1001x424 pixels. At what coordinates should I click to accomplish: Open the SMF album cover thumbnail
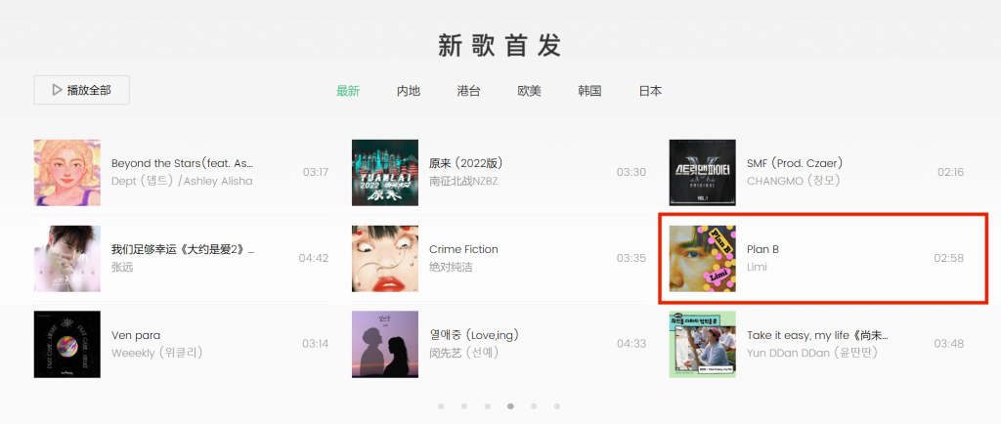702,173
